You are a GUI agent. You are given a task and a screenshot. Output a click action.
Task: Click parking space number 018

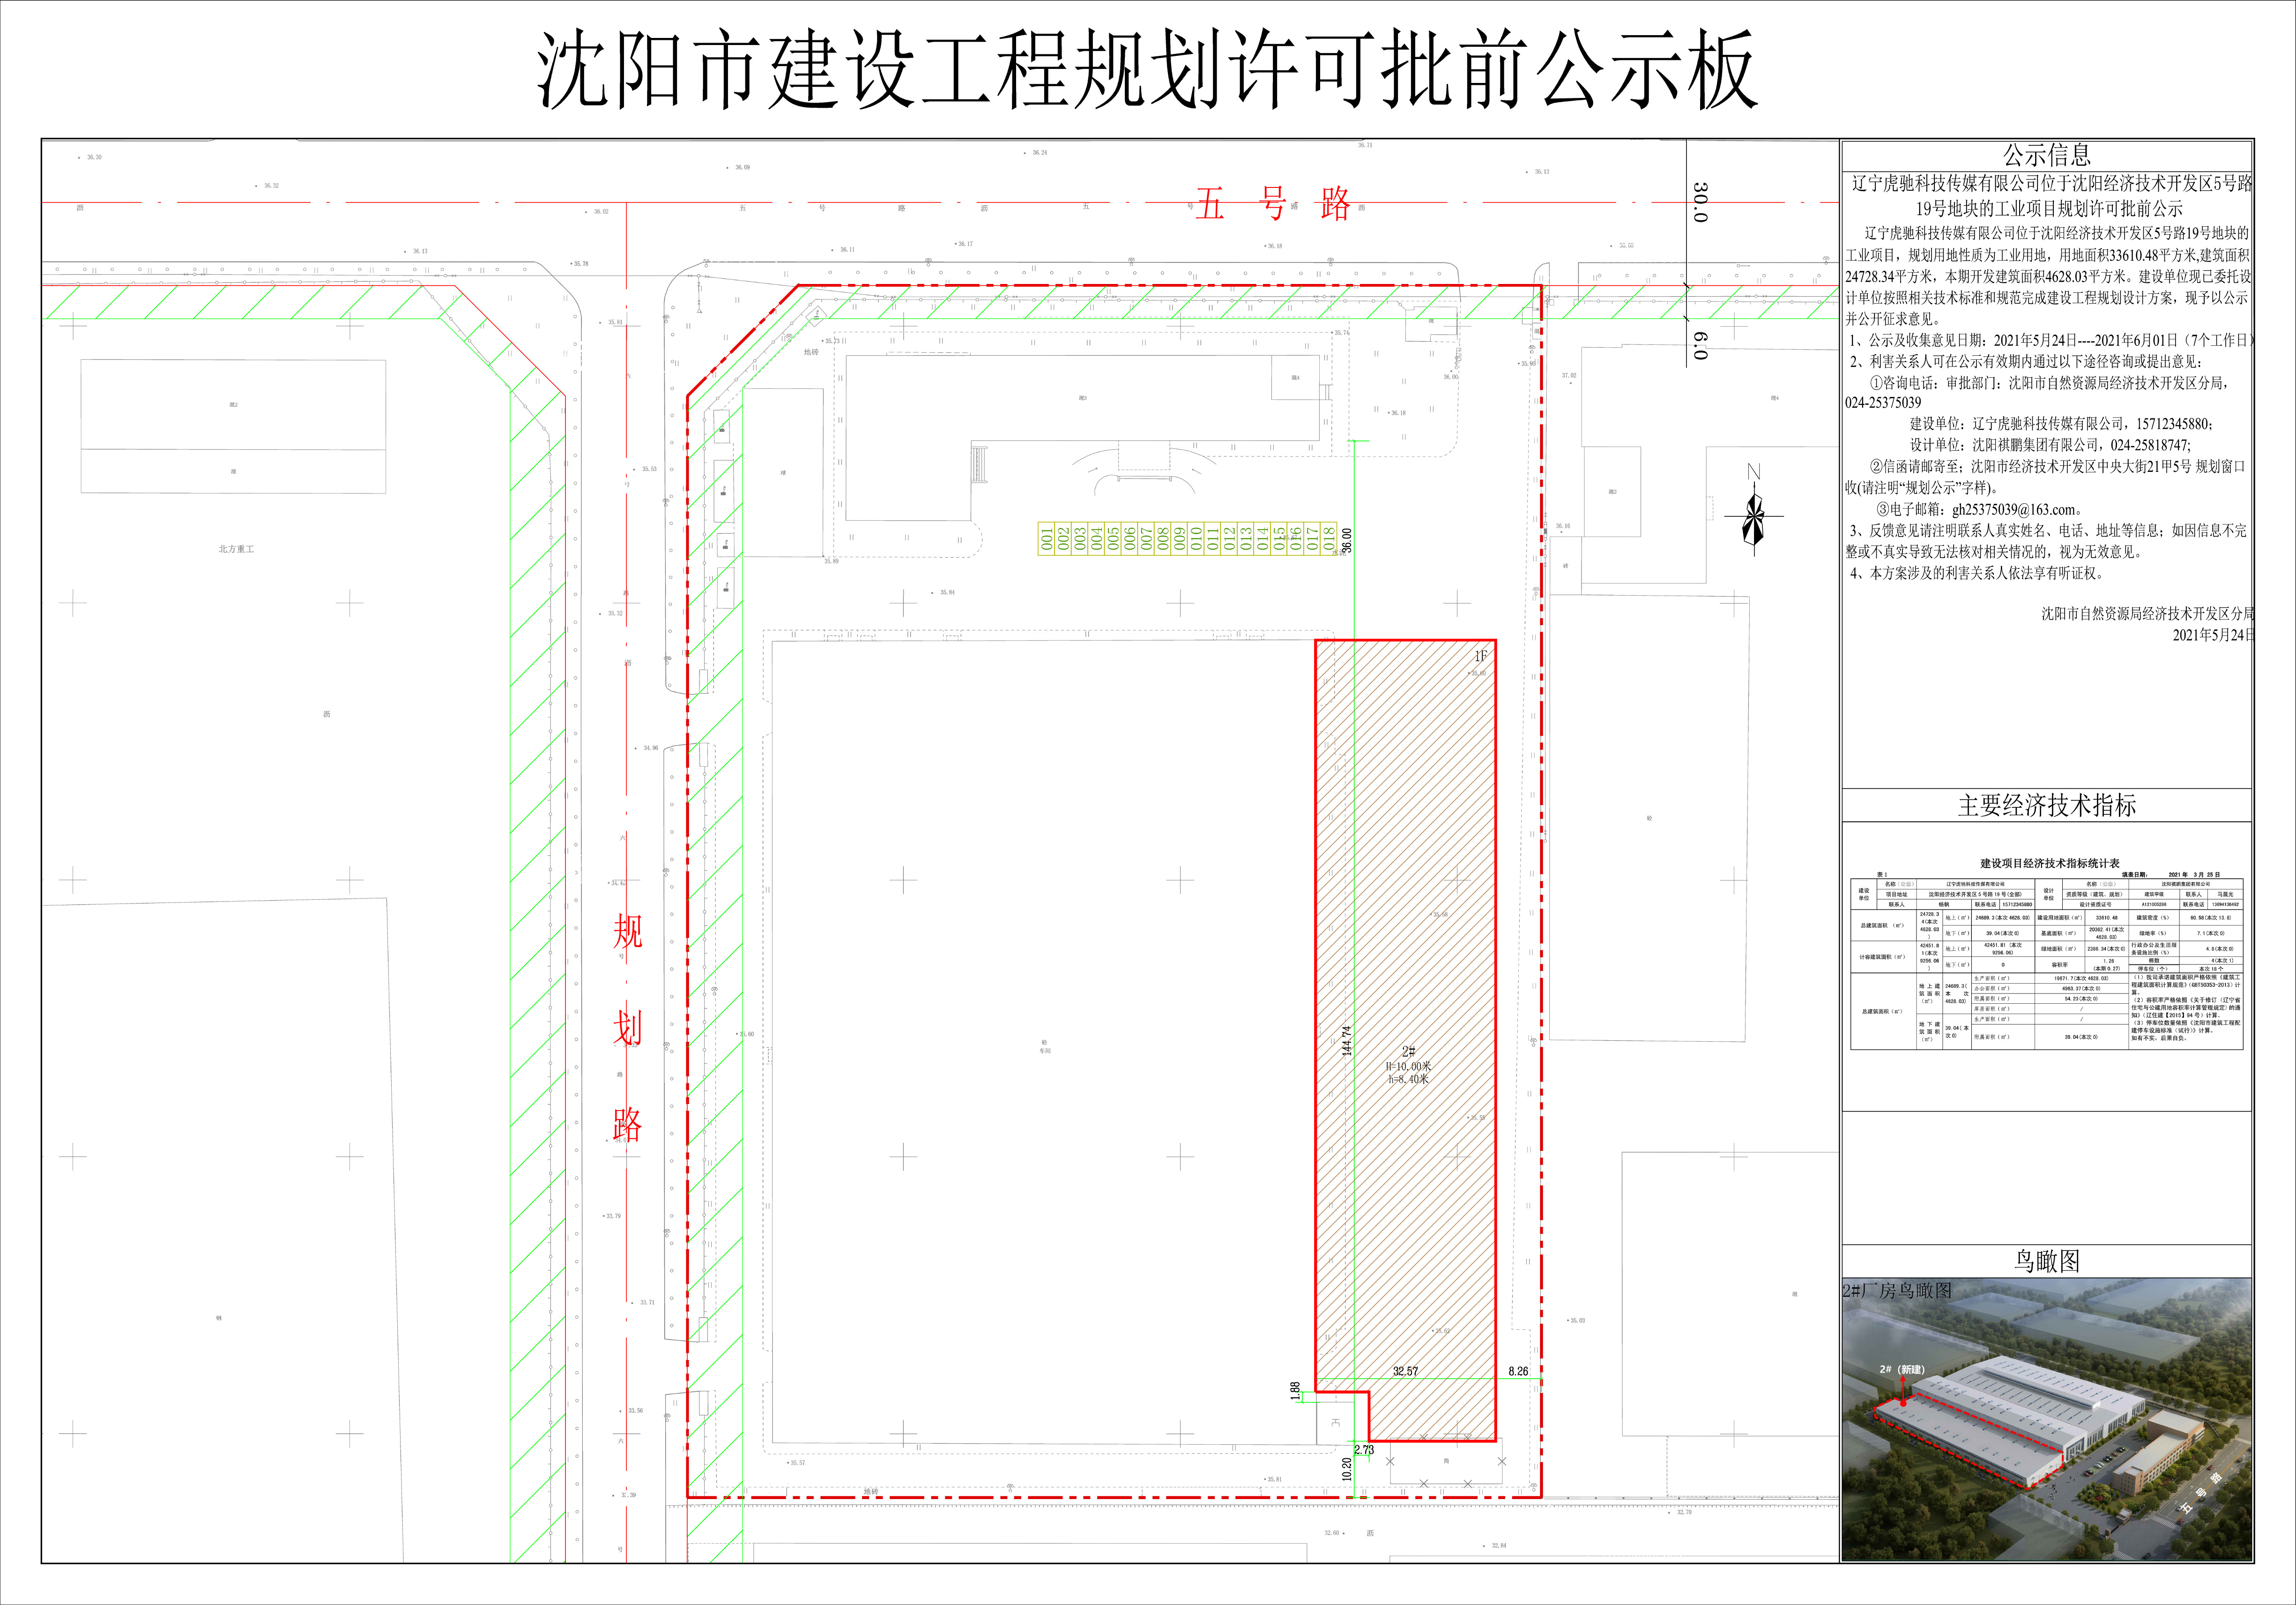1329,539
